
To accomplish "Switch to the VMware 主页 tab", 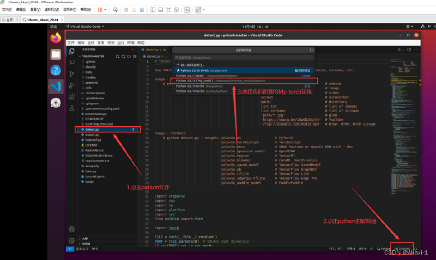I will [10, 20].
